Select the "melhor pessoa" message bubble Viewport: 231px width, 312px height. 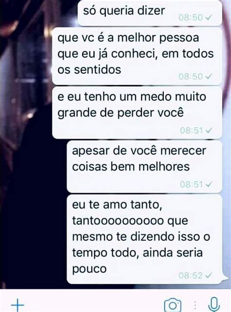(137, 57)
